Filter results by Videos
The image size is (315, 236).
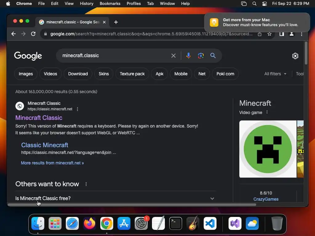(x=50, y=74)
